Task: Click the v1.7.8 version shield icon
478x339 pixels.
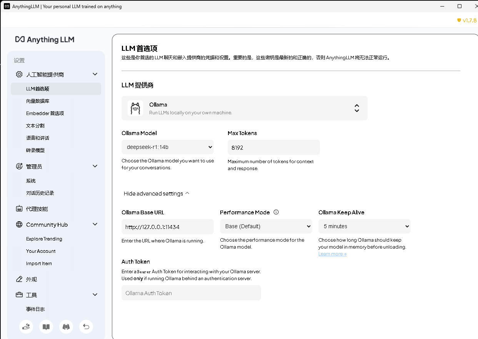Action: [459, 20]
